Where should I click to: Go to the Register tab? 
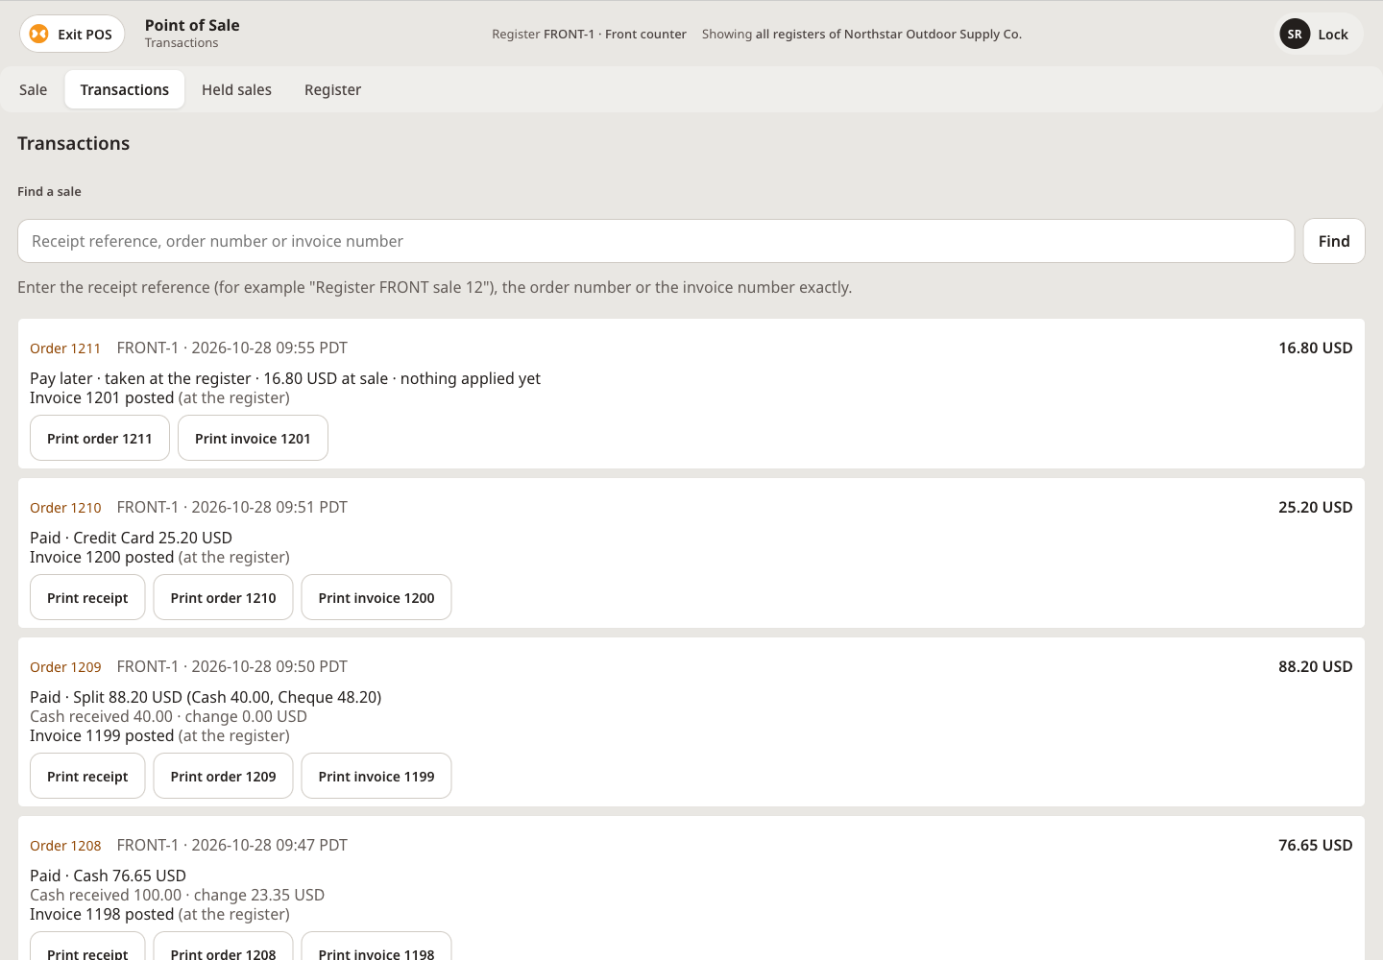pyautogui.click(x=332, y=89)
